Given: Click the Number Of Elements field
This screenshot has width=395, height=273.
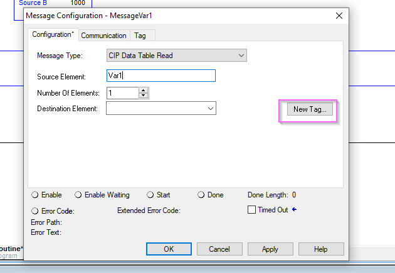Looking at the screenshot, I should pyautogui.click(x=122, y=93).
